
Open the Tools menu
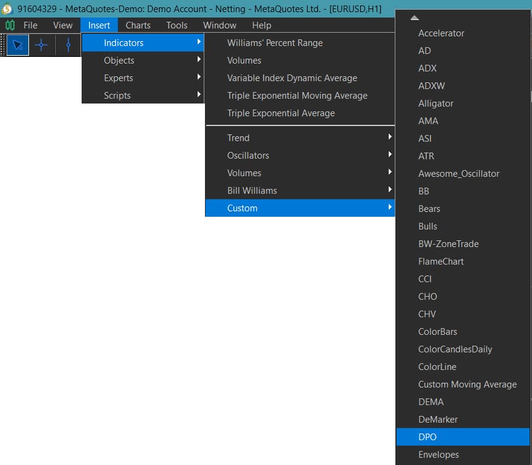coord(177,25)
